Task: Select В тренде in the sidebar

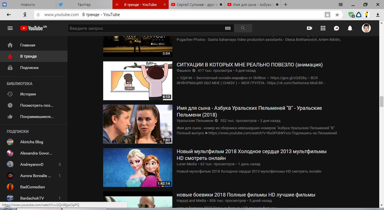Action: click(x=34, y=56)
